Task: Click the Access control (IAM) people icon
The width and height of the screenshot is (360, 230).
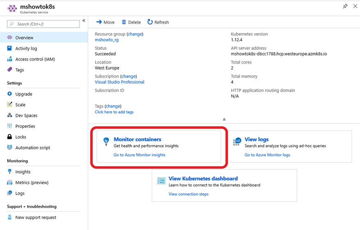Action: [10, 59]
